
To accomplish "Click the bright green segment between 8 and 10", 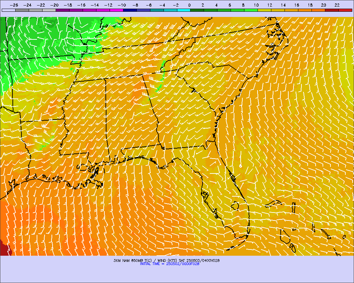I will (251, 10).
